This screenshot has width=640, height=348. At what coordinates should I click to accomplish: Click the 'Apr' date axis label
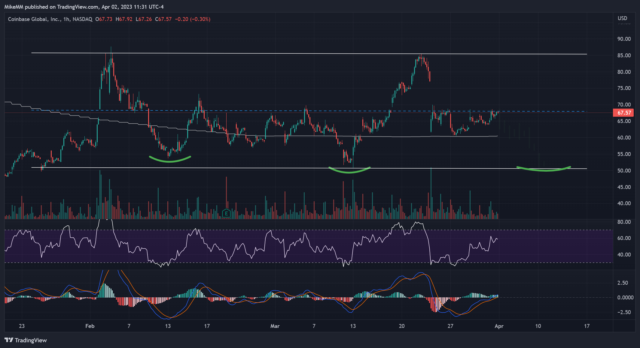tap(499, 326)
